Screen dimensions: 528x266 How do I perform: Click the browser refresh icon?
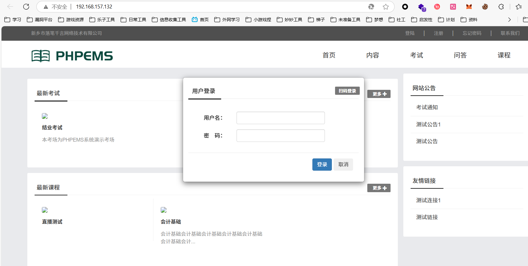pos(26,7)
